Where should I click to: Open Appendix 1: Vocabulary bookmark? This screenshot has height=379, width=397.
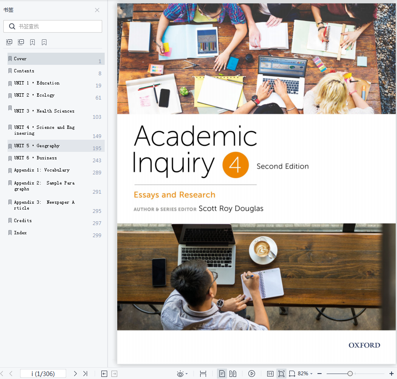pos(56,170)
